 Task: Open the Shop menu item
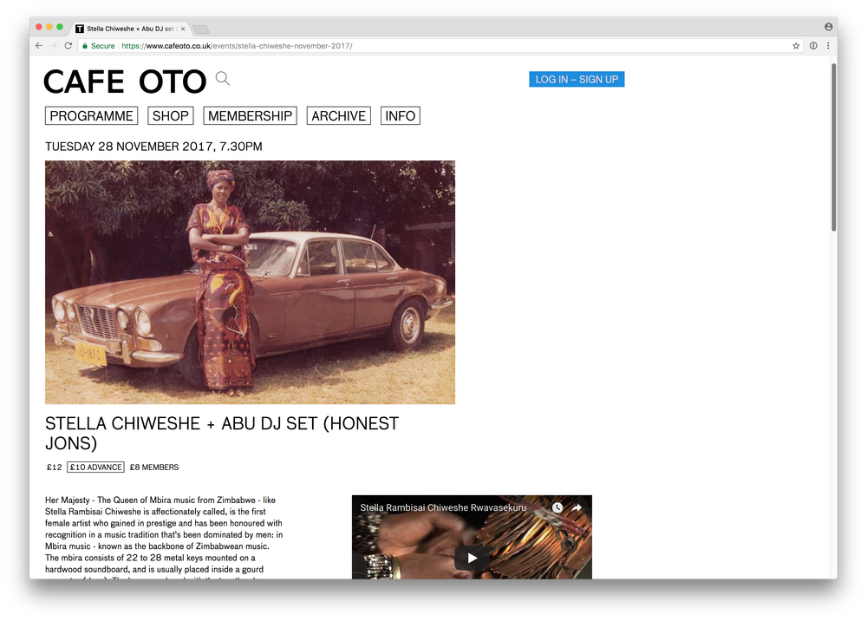tap(170, 115)
